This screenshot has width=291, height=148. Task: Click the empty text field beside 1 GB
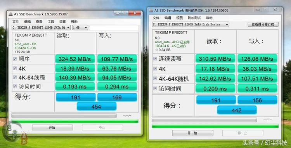point(114,27)
